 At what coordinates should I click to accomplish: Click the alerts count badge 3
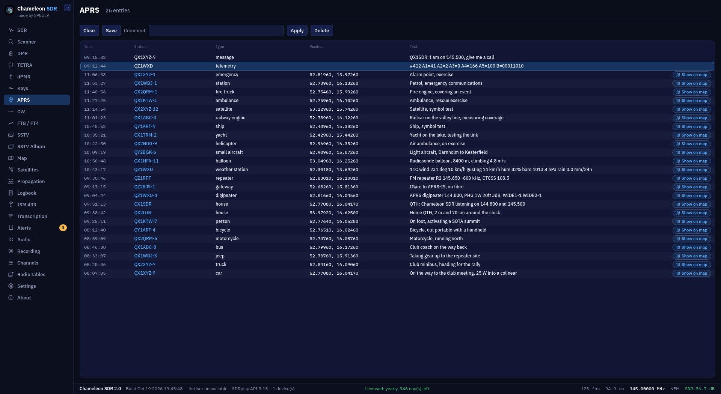(x=63, y=228)
